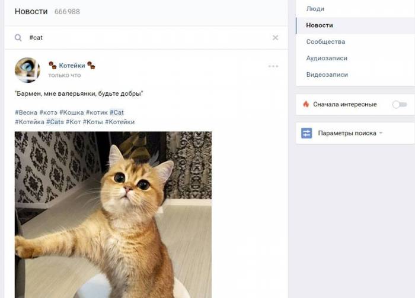Click the #Котейки hashtag link
The image size is (415, 298).
click(x=120, y=122)
